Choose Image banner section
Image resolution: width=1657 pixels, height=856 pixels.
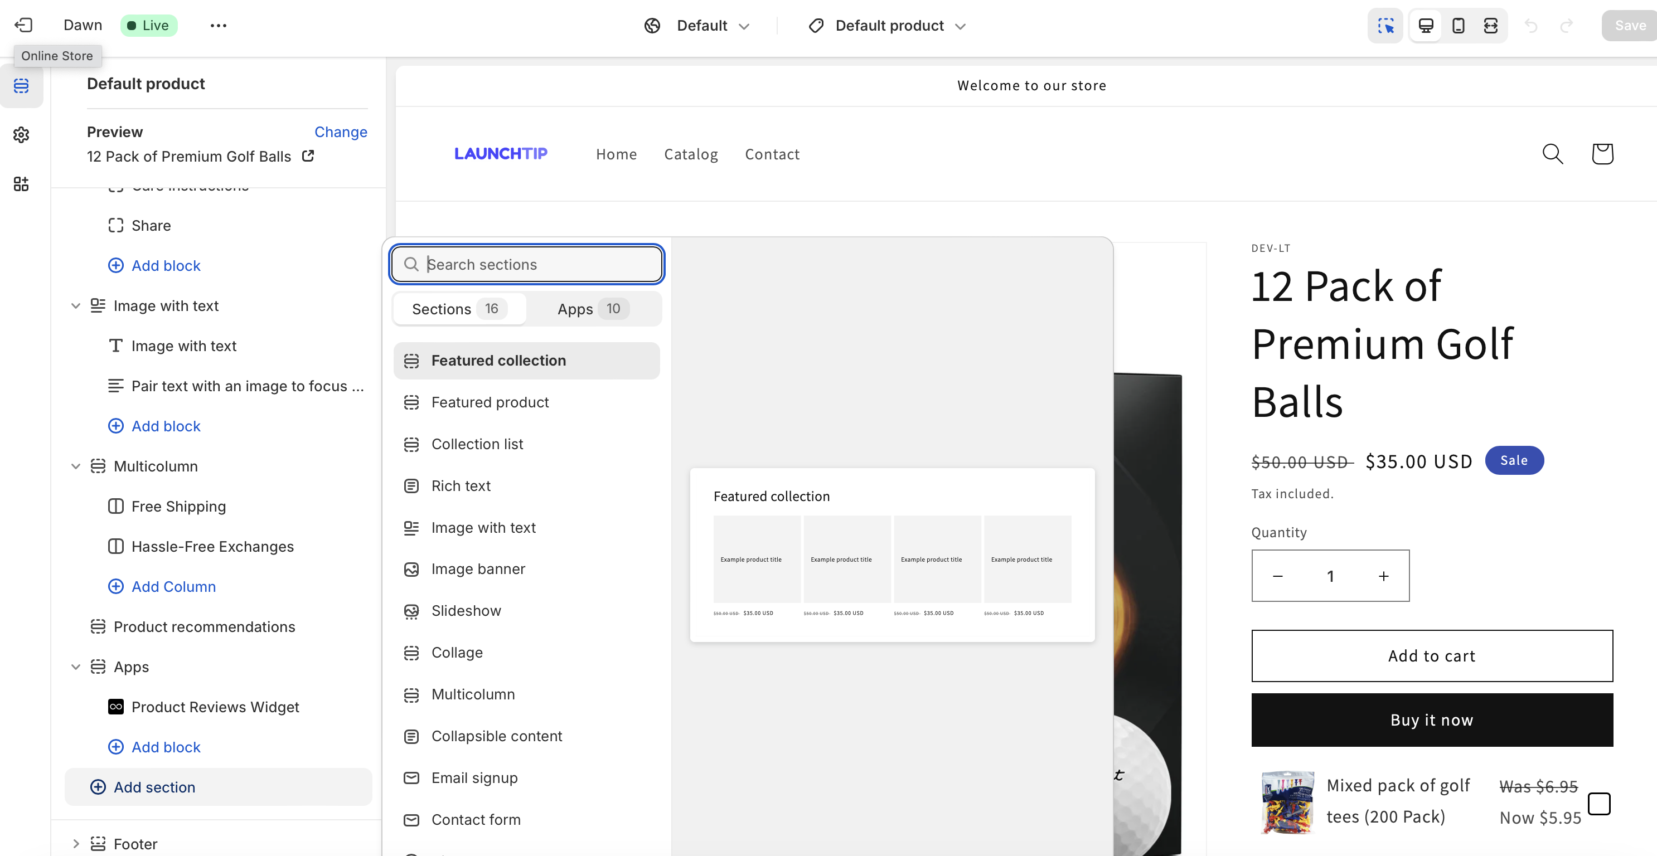pyautogui.click(x=526, y=568)
